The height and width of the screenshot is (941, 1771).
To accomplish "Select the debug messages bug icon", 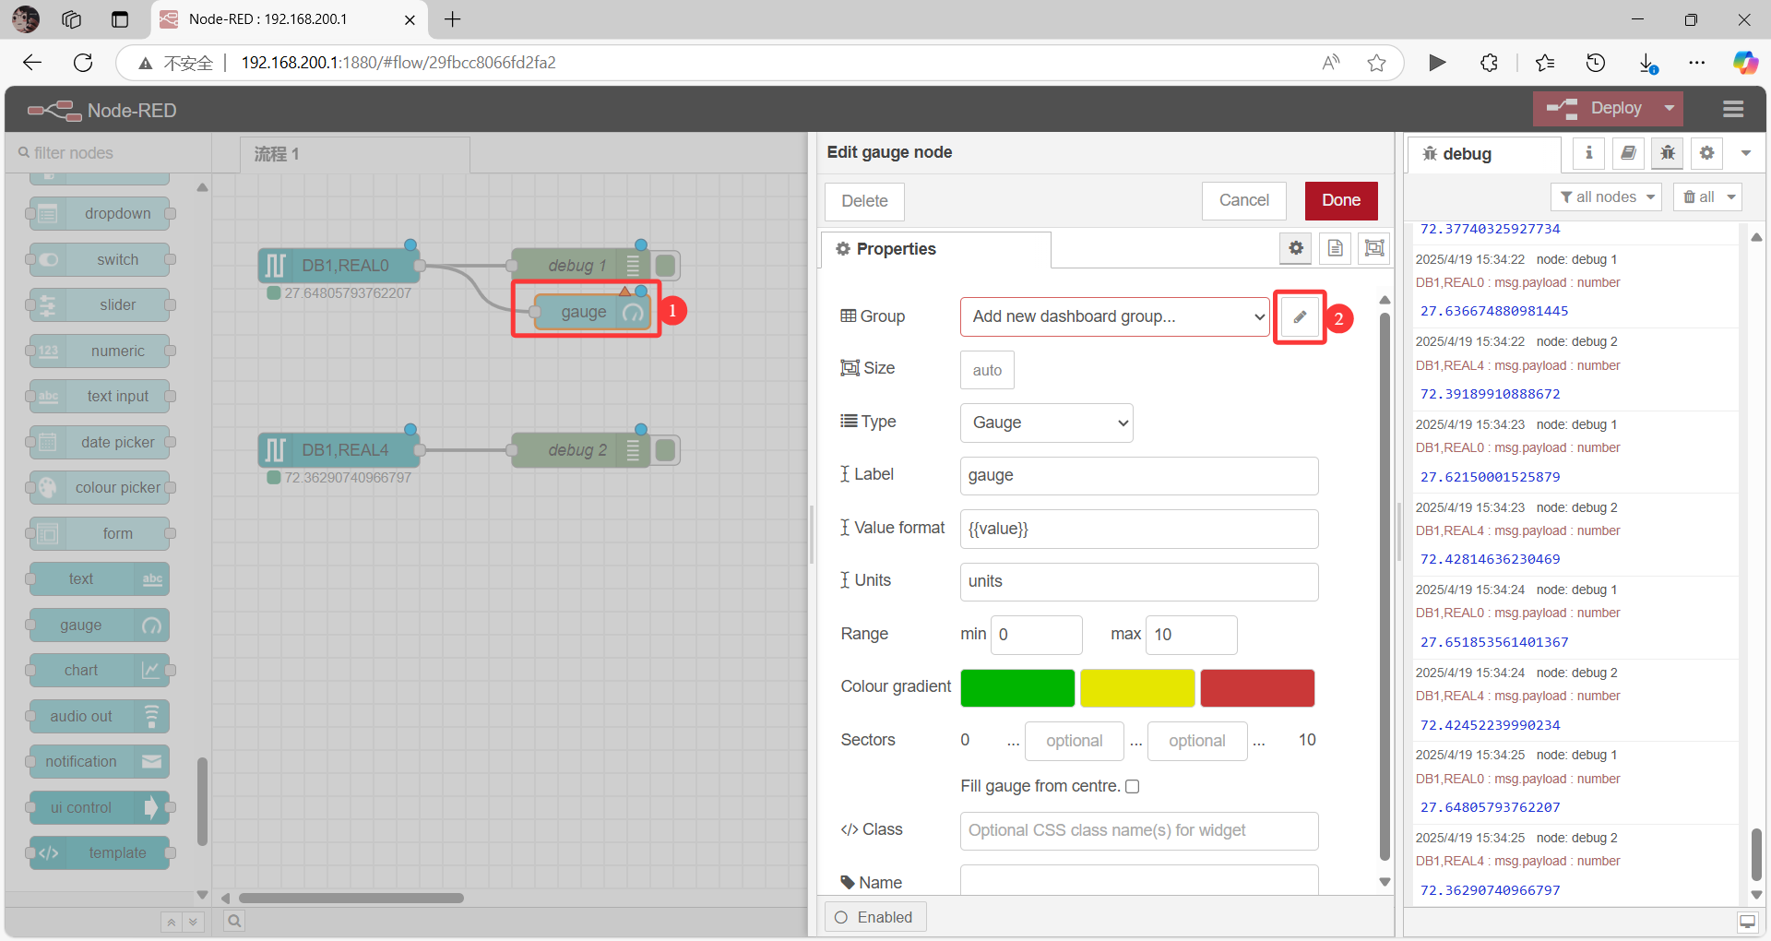I will (x=1667, y=153).
